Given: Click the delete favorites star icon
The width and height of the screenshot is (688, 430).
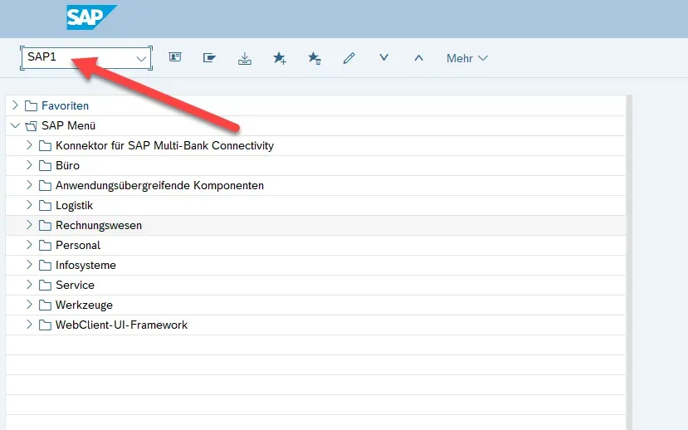Looking at the screenshot, I should 315,58.
